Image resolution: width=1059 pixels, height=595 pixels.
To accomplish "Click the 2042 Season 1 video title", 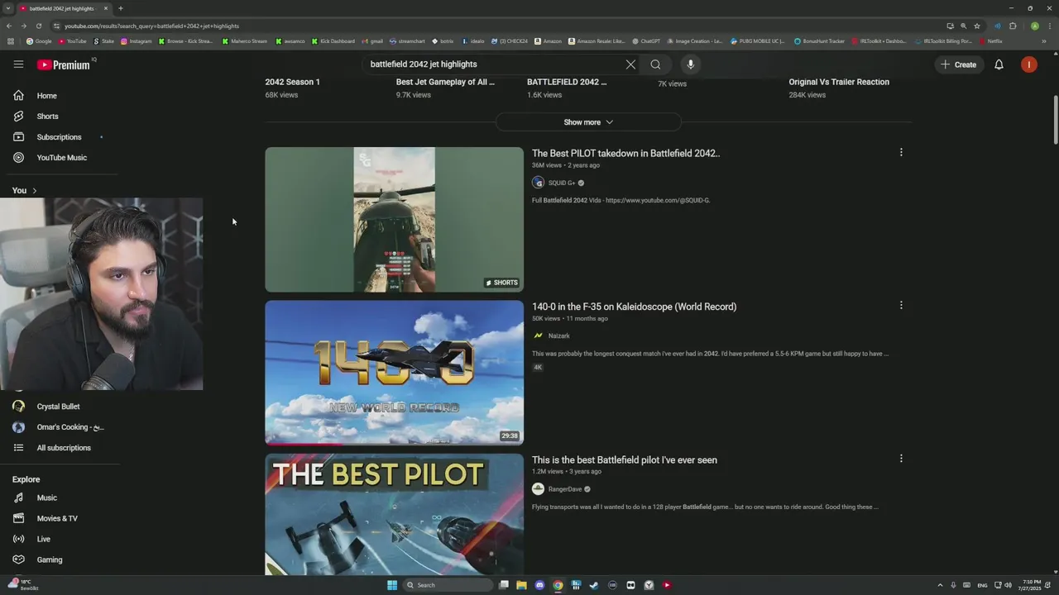I will (x=292, y=82).
